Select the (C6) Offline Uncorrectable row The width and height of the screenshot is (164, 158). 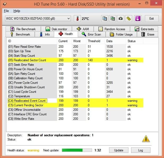tap(76, 110)
